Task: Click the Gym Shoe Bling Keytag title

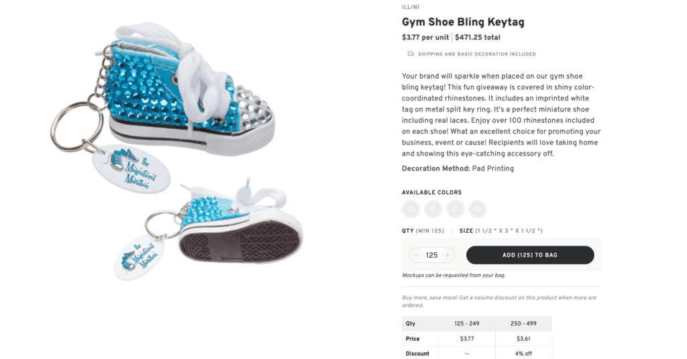Action: [x=463, y=22]
